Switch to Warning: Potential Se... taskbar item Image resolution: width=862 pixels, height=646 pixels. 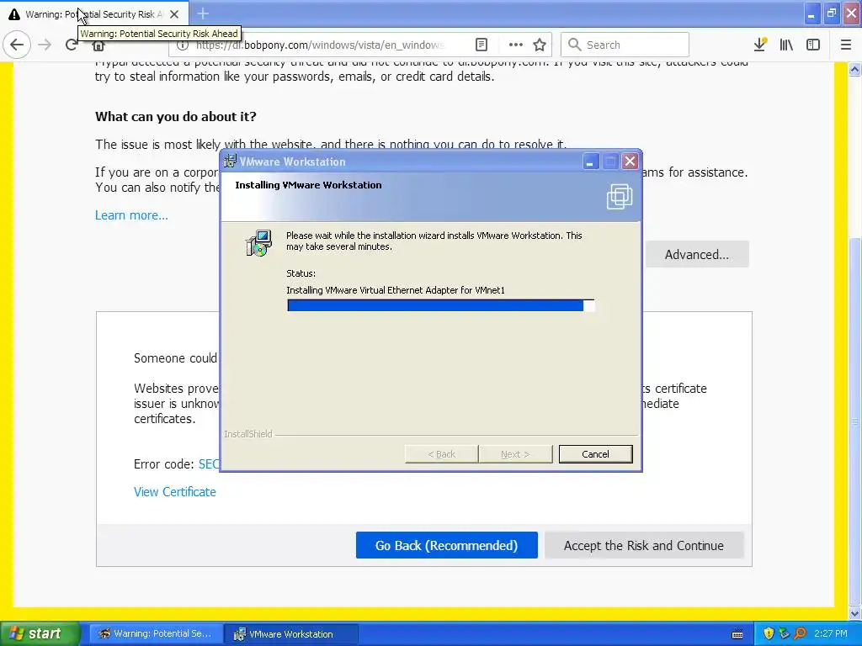point(156,633)
